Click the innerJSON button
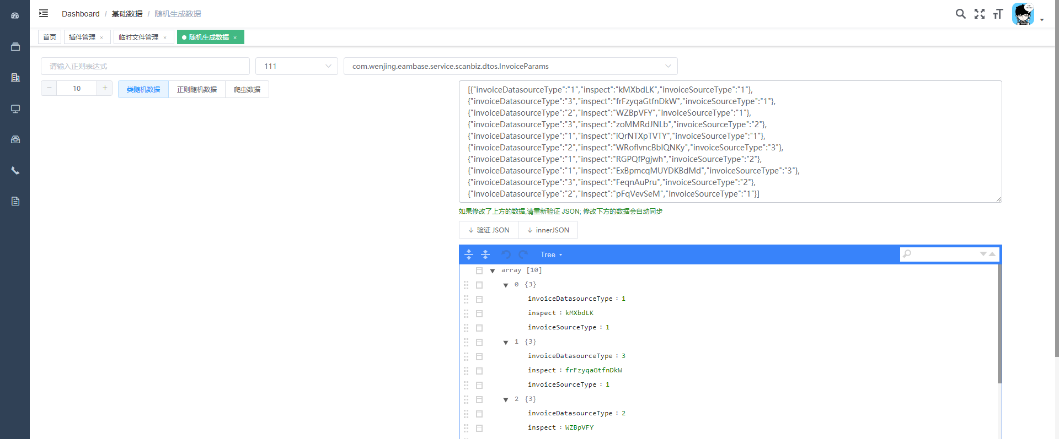The image size is (1059, 439). 548,230
